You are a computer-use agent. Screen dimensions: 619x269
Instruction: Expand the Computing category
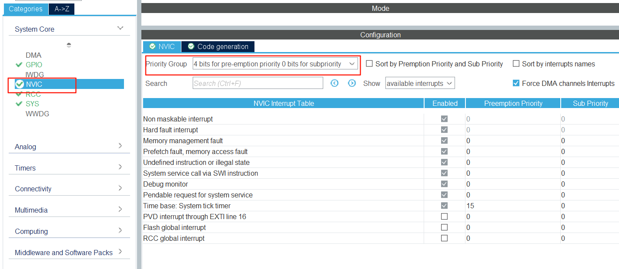tap(120, 230)
